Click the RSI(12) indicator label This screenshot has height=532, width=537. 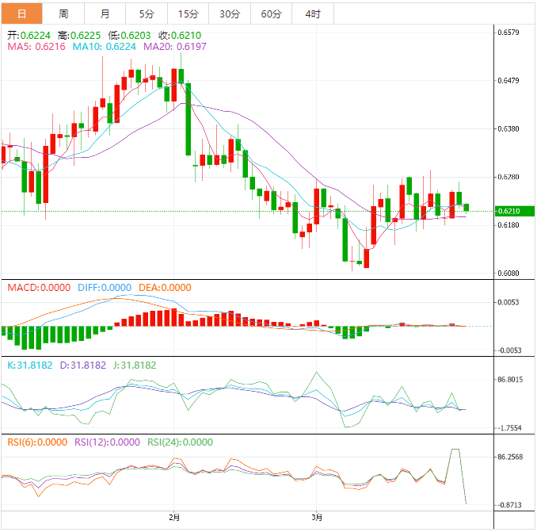[107, 442]
